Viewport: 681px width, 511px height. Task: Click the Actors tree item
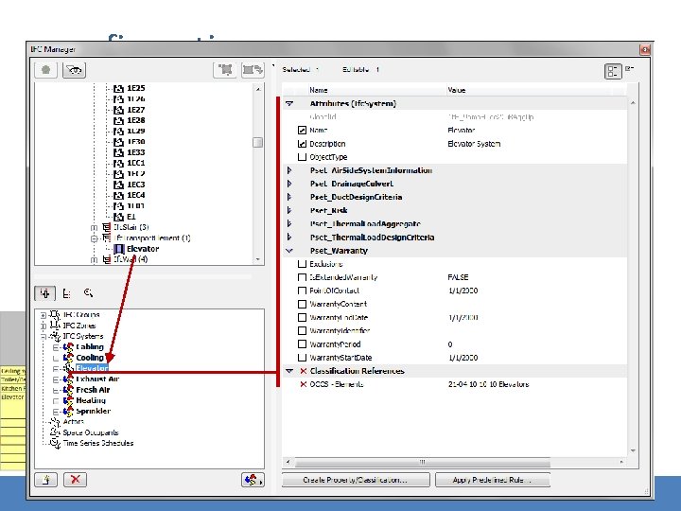click(x=74, y=421)
